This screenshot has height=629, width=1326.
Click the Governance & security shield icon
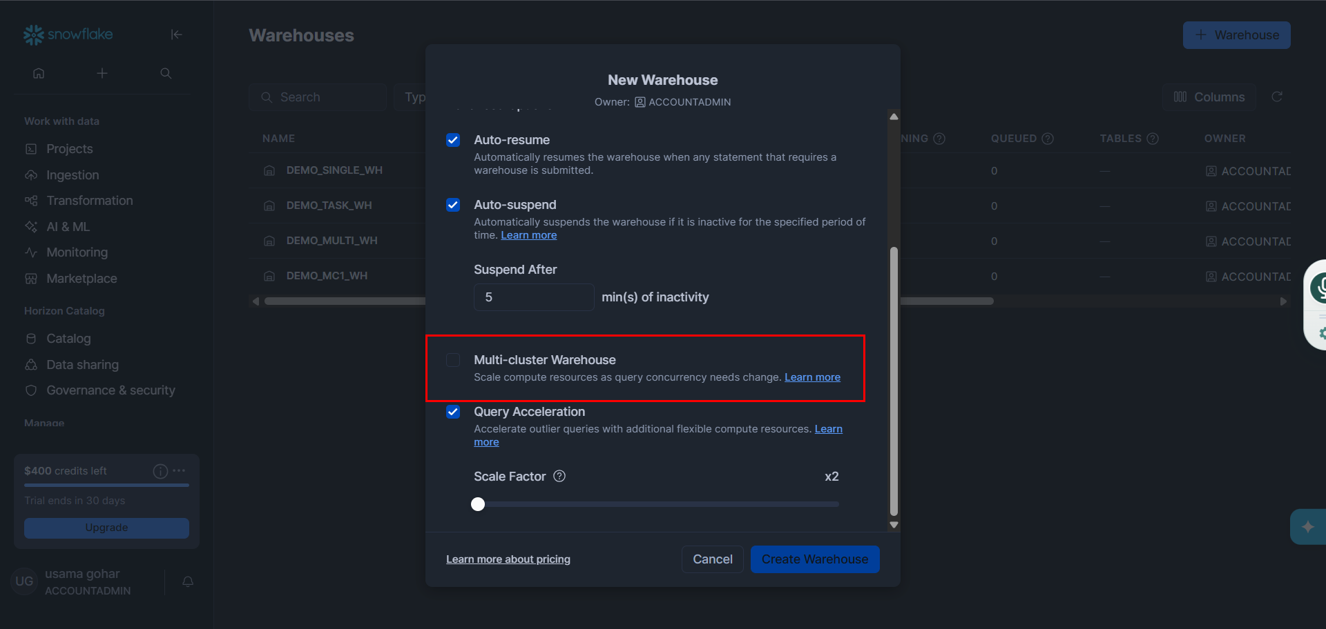pyautogui.click(x=31, y=390)
